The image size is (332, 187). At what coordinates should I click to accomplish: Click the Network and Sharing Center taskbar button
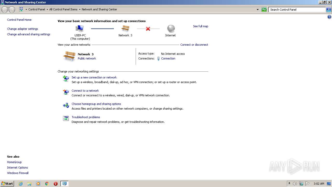tap(64, 184)
